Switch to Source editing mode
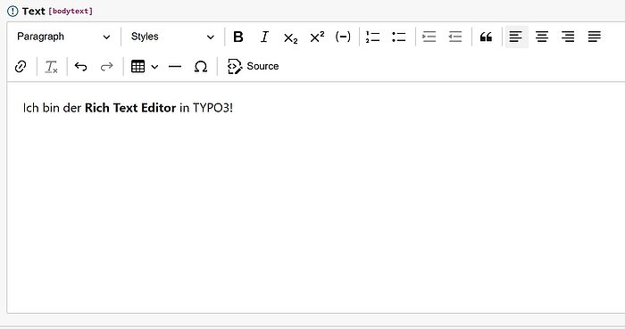The width and height of the screenshot is (625, 329). click(253, 66)
